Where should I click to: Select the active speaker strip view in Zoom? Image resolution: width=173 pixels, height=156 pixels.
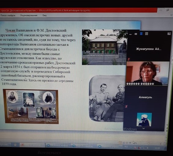pos(141,34)
